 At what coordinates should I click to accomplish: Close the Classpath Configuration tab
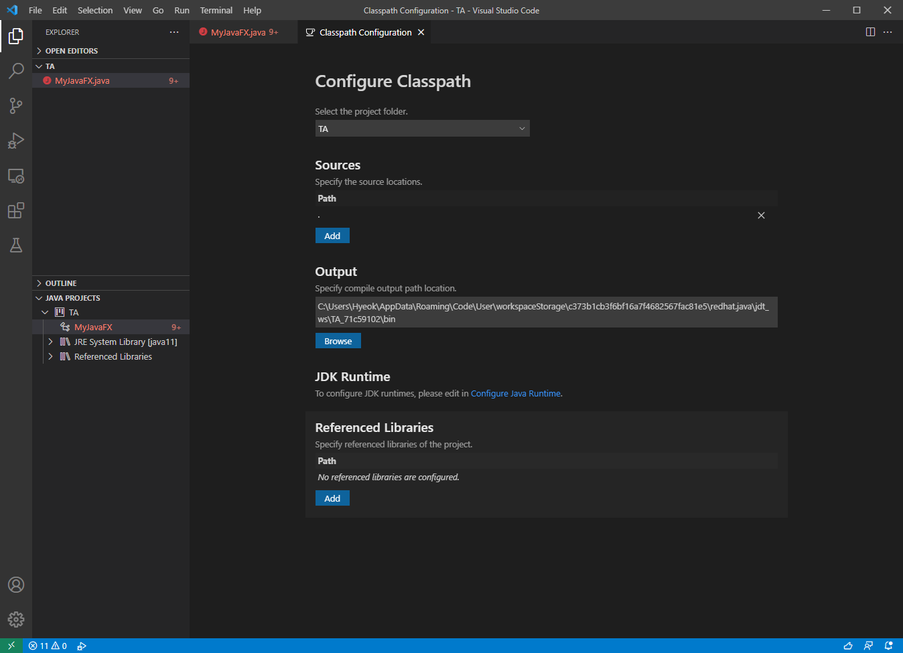[421, 32]
